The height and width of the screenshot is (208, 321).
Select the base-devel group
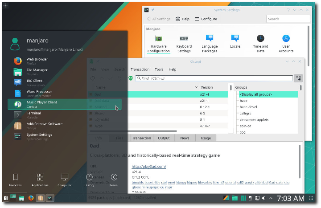(248, 107)
